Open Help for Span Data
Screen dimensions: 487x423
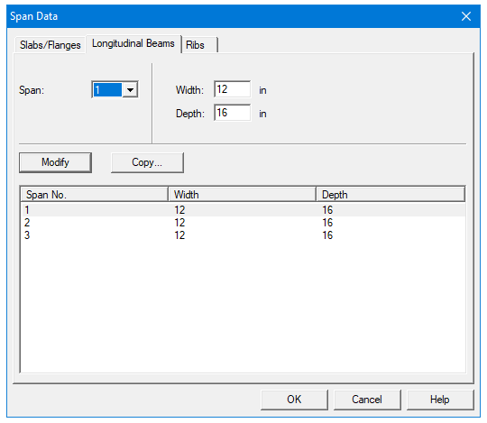point(440,400)
